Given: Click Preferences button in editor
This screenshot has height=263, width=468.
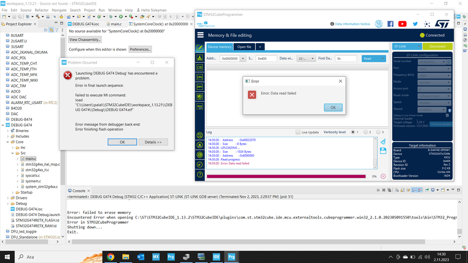Looking at the screenshot, I should coord(140,49).
